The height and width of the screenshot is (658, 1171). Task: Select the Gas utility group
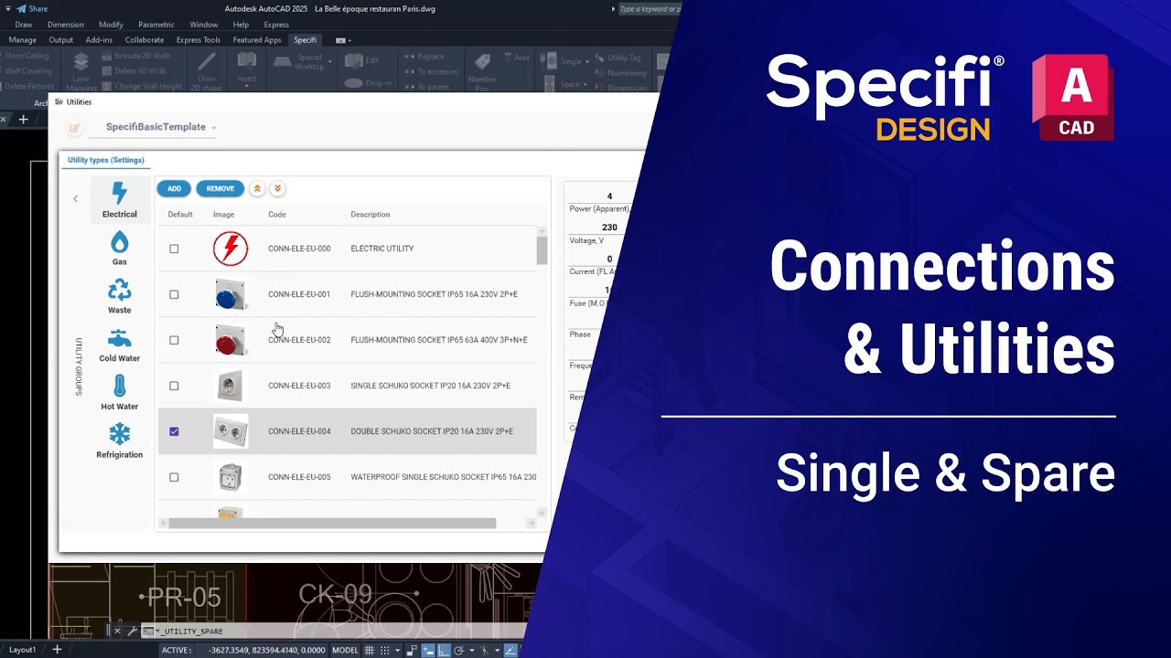(119, 249)
